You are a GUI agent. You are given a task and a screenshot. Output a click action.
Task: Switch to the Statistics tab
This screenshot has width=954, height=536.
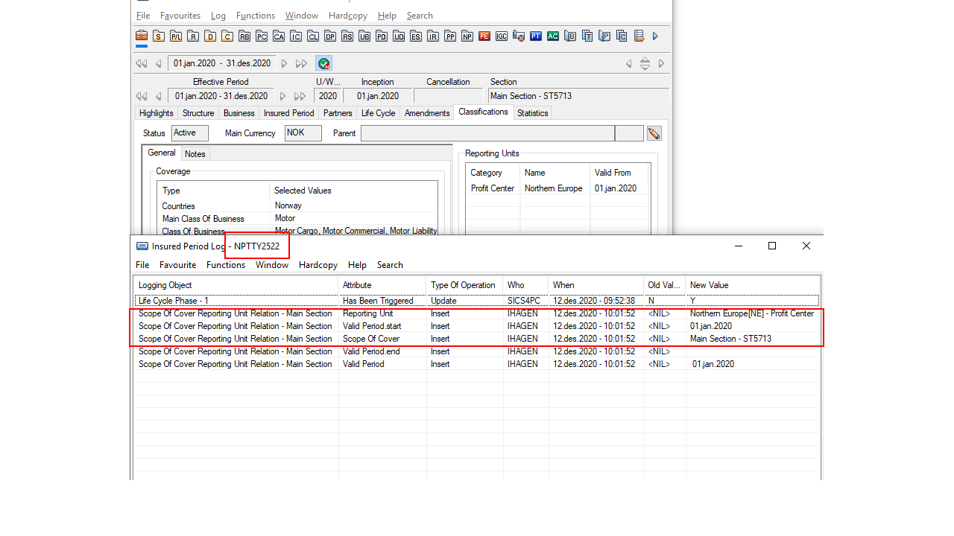point(532,113)
